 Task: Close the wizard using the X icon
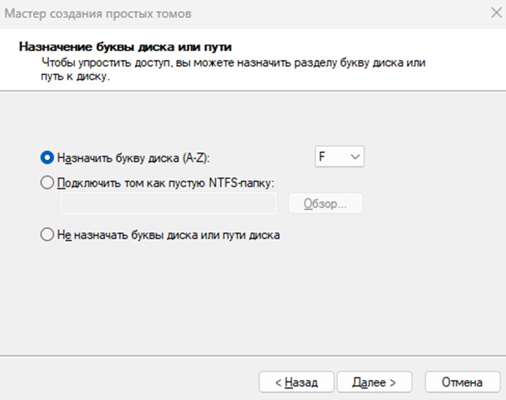click(496, 13)
